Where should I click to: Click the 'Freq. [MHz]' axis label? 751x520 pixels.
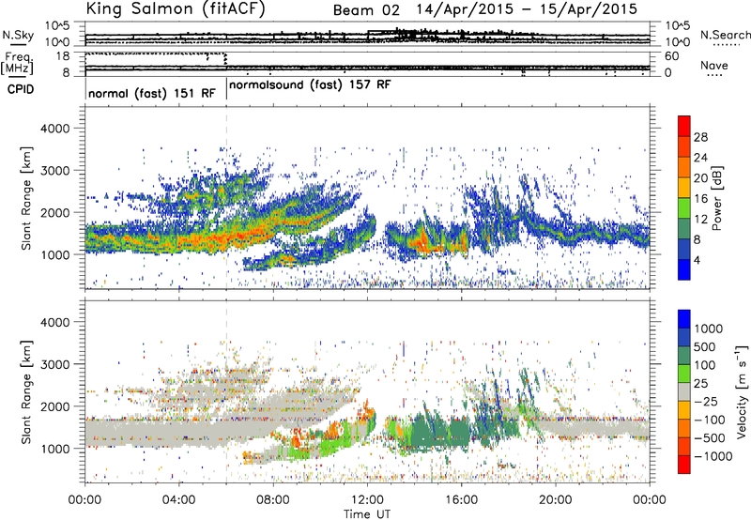[x=18, y=64]
